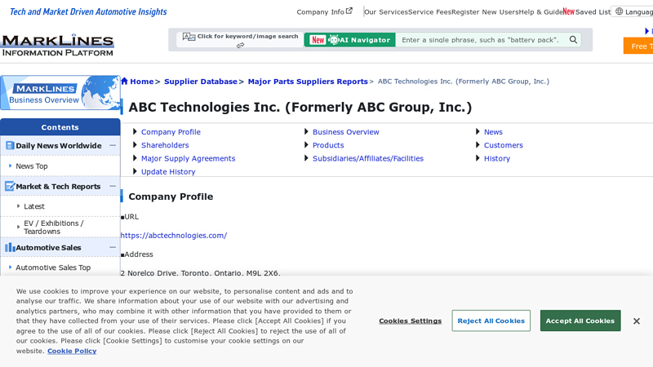Screen dimensions: 653x367
Task: Go to Supplier Database breadcrumb
Action: tap(201, 82)
